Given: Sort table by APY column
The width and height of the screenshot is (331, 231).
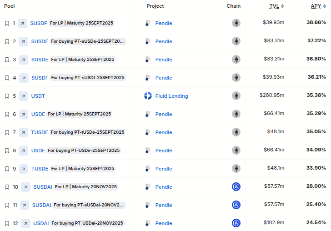Looking at the screenshot, I should click(318, 6).
